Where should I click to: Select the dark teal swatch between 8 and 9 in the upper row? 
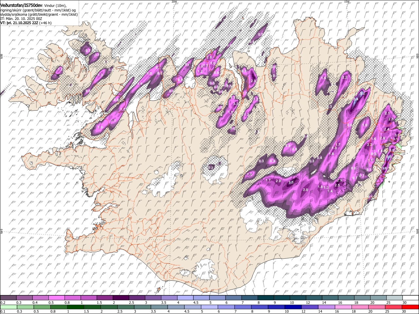(266, 298)
